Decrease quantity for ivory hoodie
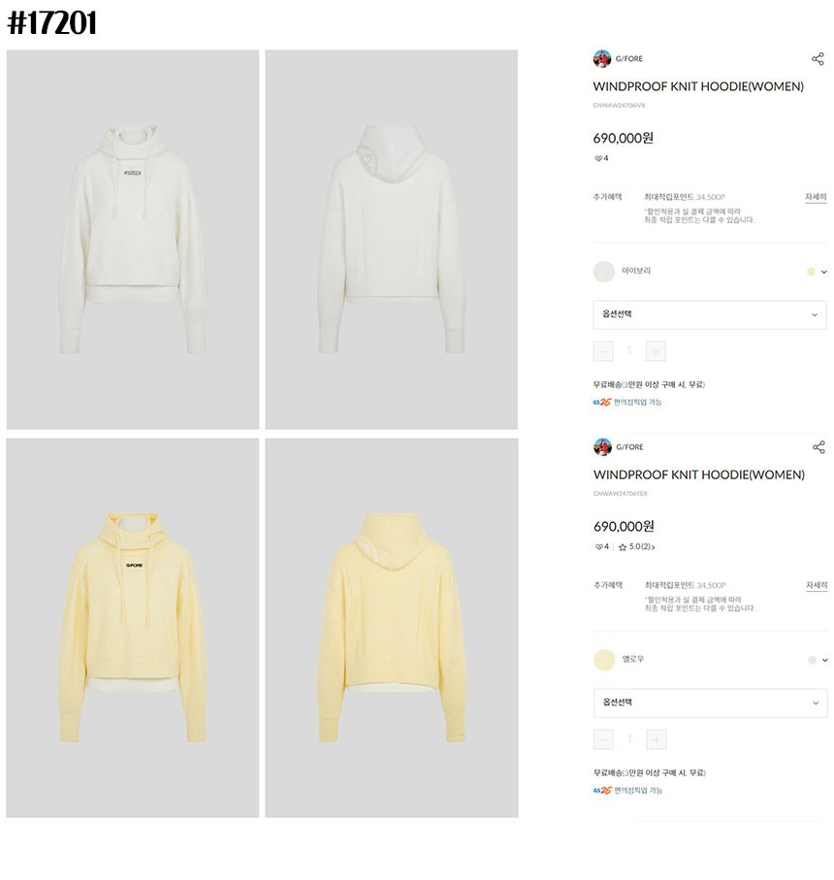Screen dimensions: 834x880 tap(603, 351)
